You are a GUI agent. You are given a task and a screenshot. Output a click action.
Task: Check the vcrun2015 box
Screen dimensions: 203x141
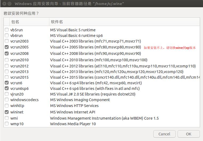point(7,77)
